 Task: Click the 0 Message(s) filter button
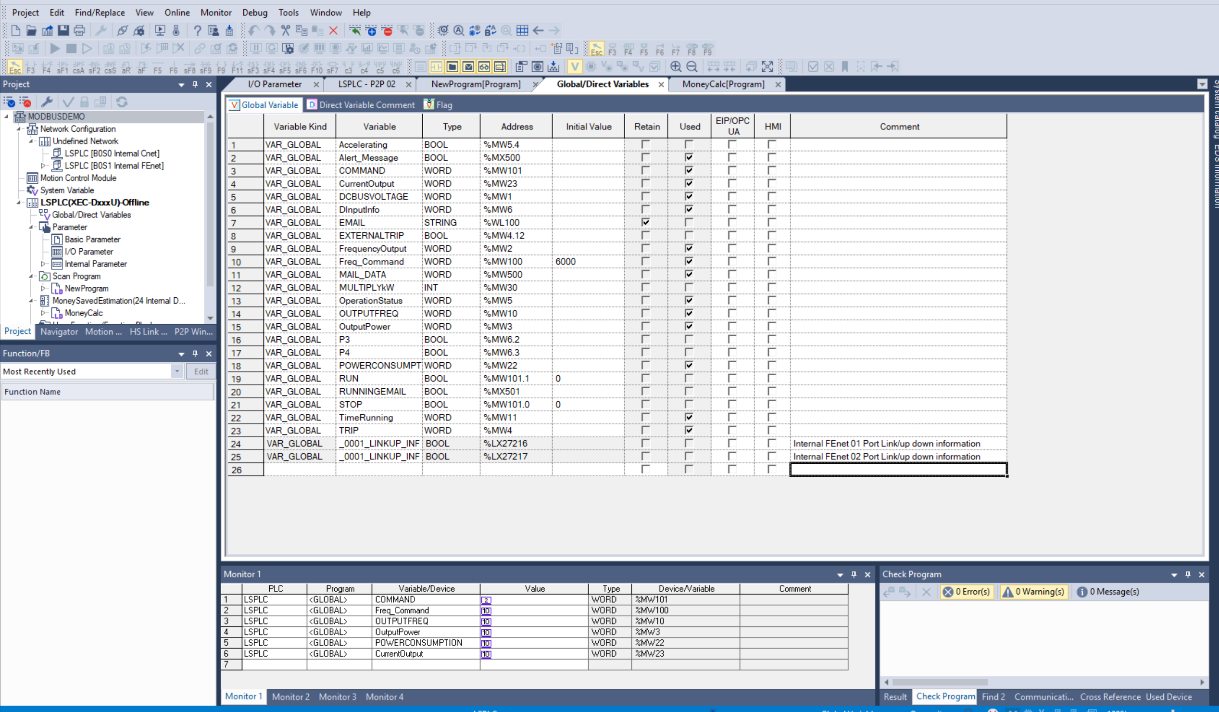coord(1108,591)
